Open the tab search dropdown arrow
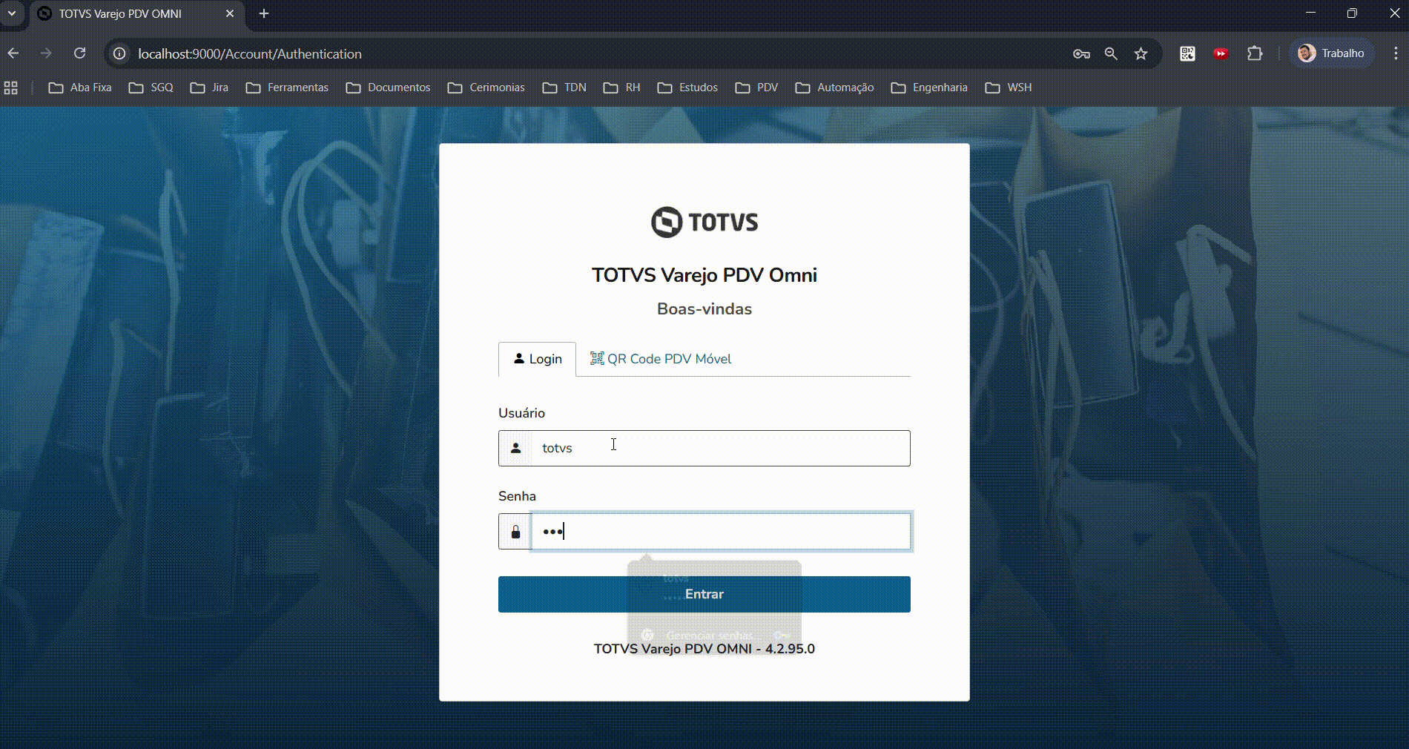Viewport: 1409px width, 749px height. point(12,13)
